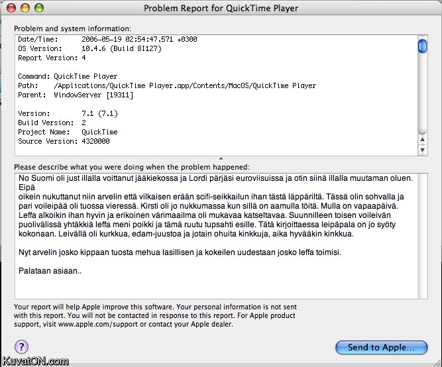The width and height of the screenshot is (442, 367).
Task: Click the Send to Apple button
Action: point(381,346)
